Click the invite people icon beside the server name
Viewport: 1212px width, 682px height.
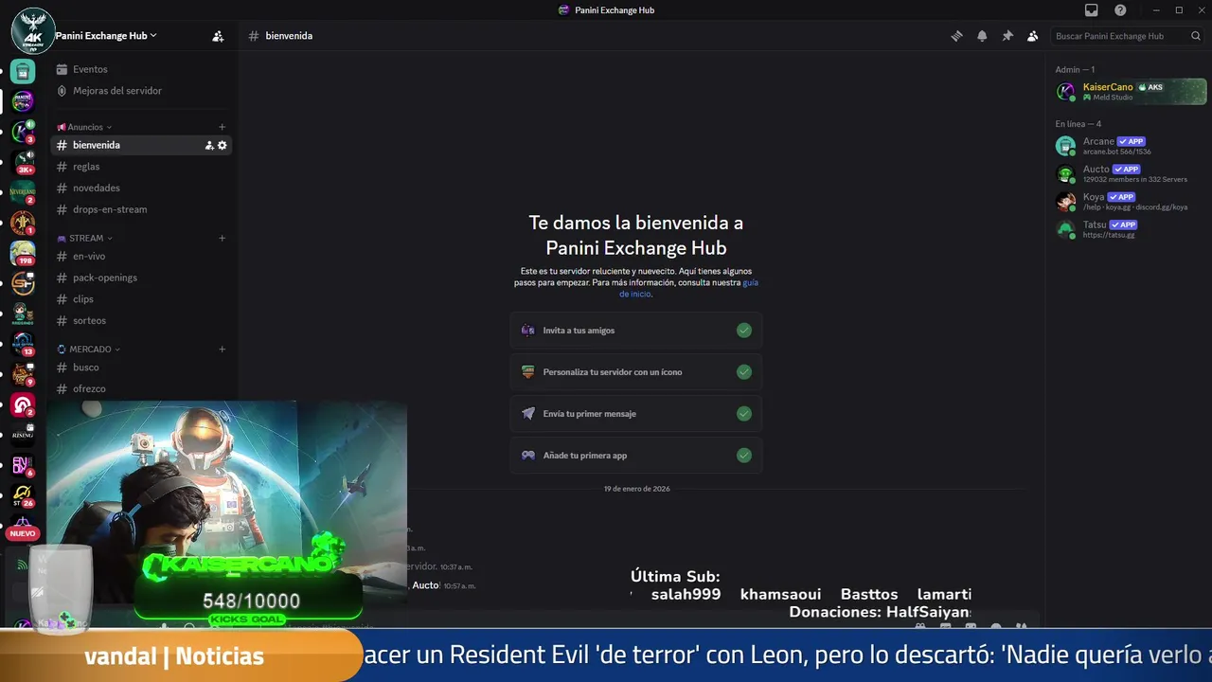pos(218,36)
